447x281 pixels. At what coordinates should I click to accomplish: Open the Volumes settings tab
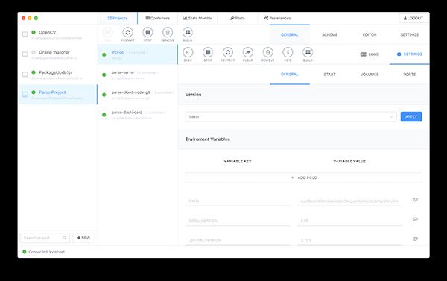(370, 75)
